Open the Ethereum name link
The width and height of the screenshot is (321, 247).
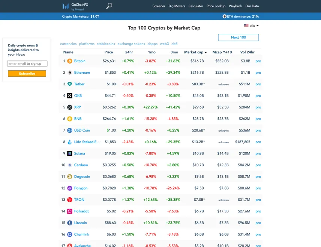[x=82, y=73]
